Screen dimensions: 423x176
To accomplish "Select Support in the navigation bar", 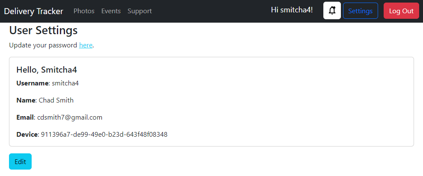I will (x=139, y=11).
